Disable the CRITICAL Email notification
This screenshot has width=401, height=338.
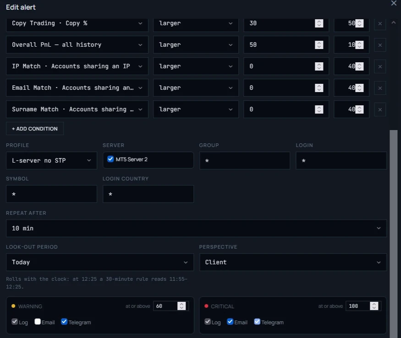[x=230, y=322]
